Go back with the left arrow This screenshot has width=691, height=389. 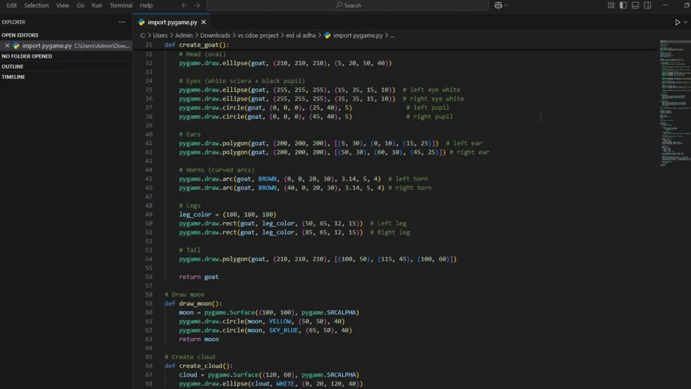click(185, 5)
